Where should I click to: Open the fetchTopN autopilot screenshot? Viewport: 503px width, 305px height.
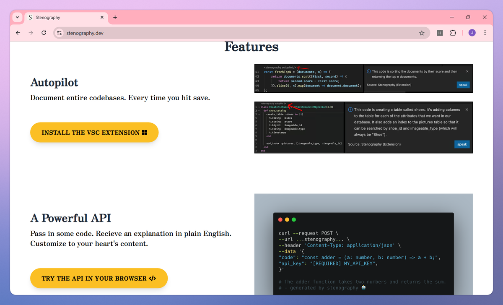pos(363,78)
